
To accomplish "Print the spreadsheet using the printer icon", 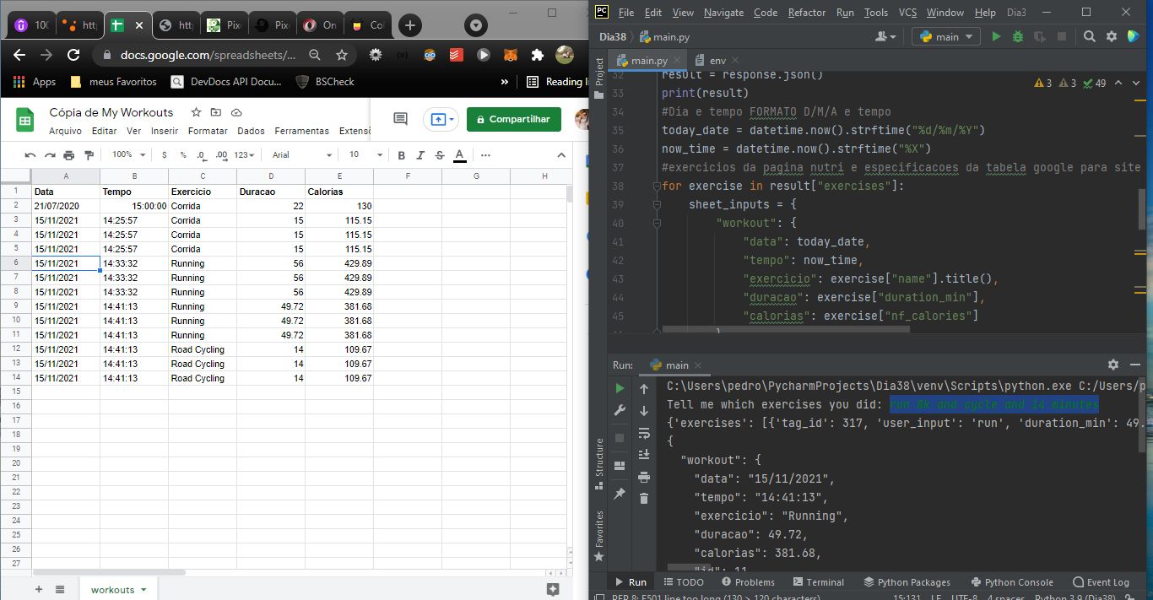I will pos(69,155).
